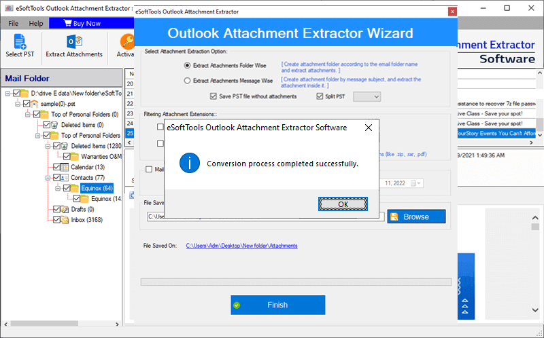
Task: Close the Outlook Attachment Extractor Wizard window
Action: [x=452, y=12]
